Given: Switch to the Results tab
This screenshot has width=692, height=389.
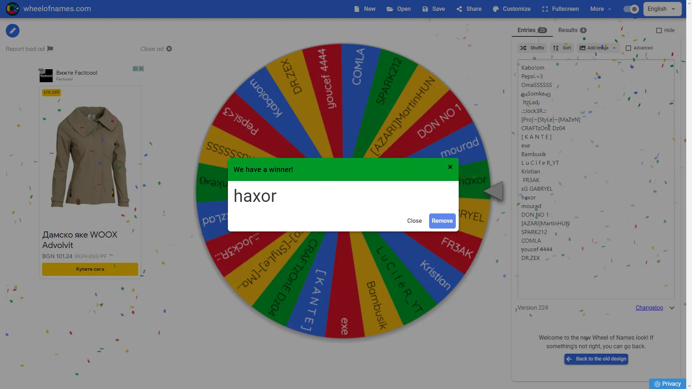Looking at the screenshot, I should [572, 30].
